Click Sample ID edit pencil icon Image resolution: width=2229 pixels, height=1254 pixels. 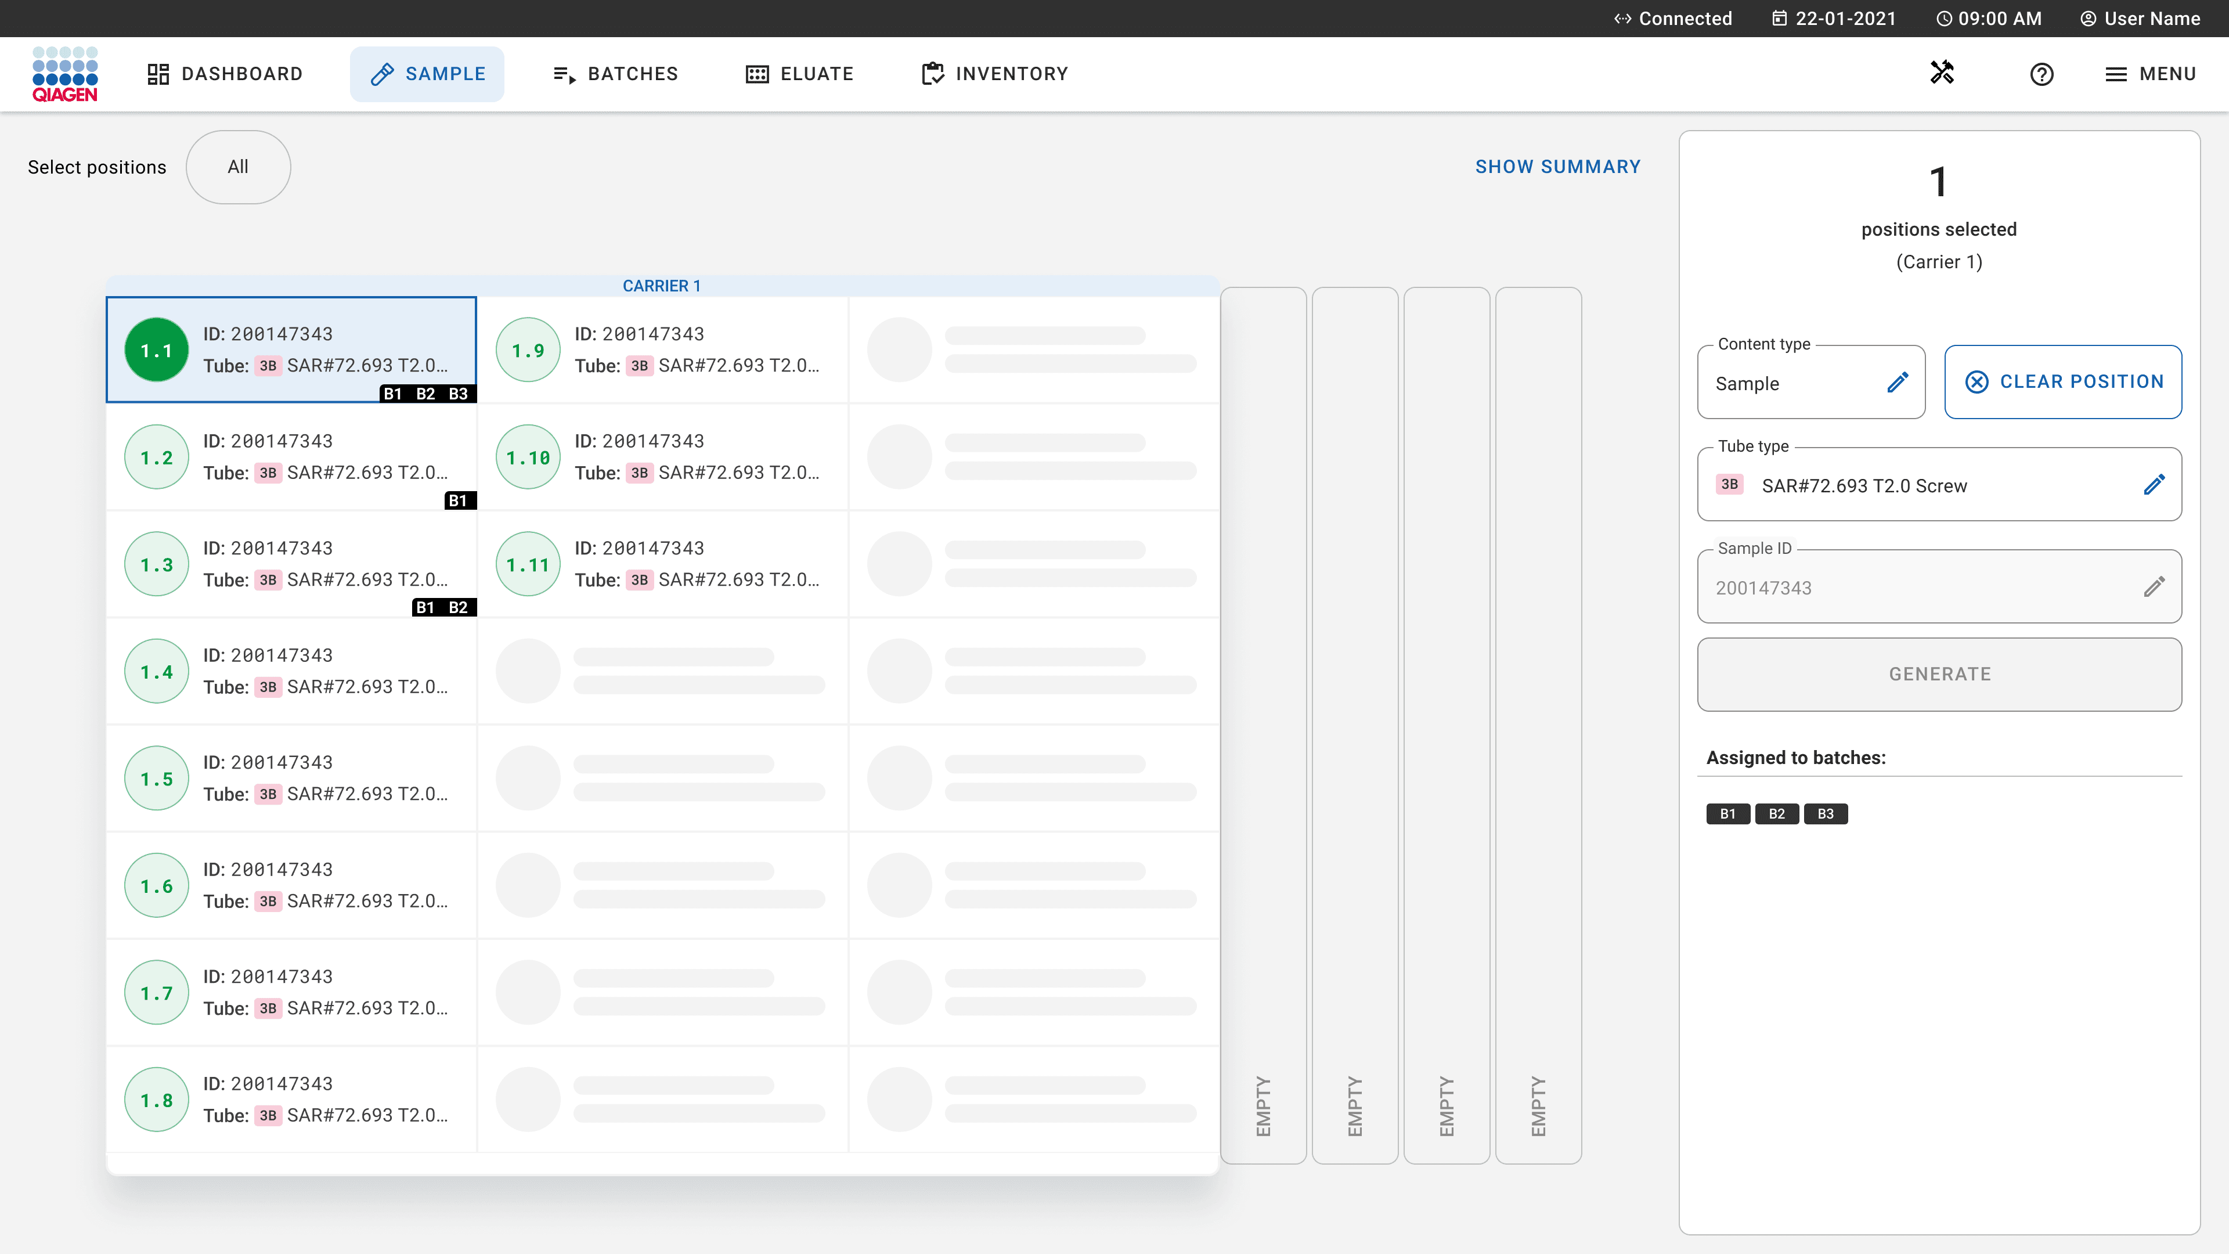[x=2154, y=587]
